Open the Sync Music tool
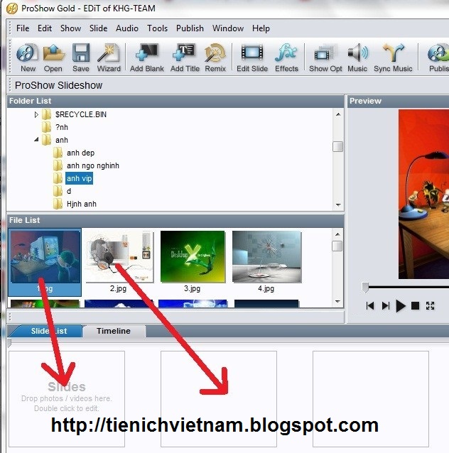Viewport: 449px width, 453px height. coord(393,58)
